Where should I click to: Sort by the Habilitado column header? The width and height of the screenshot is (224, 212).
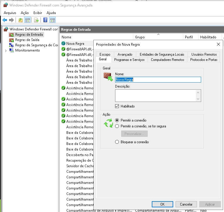(210, 37)
